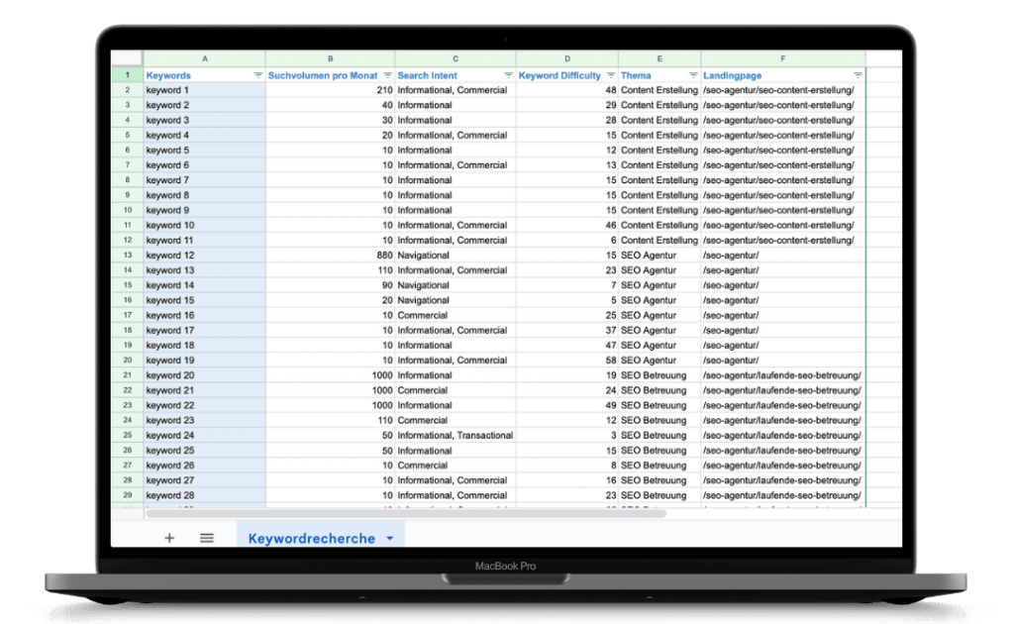Add a new sheet with the plus icon
This screenshot has width=1014, height=624.
[169, 538]
